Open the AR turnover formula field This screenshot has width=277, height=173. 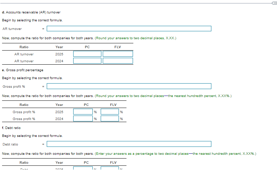pos(129,29)
